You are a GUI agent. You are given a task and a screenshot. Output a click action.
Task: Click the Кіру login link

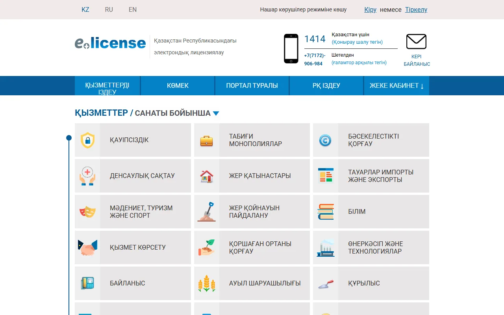(371, 9)
